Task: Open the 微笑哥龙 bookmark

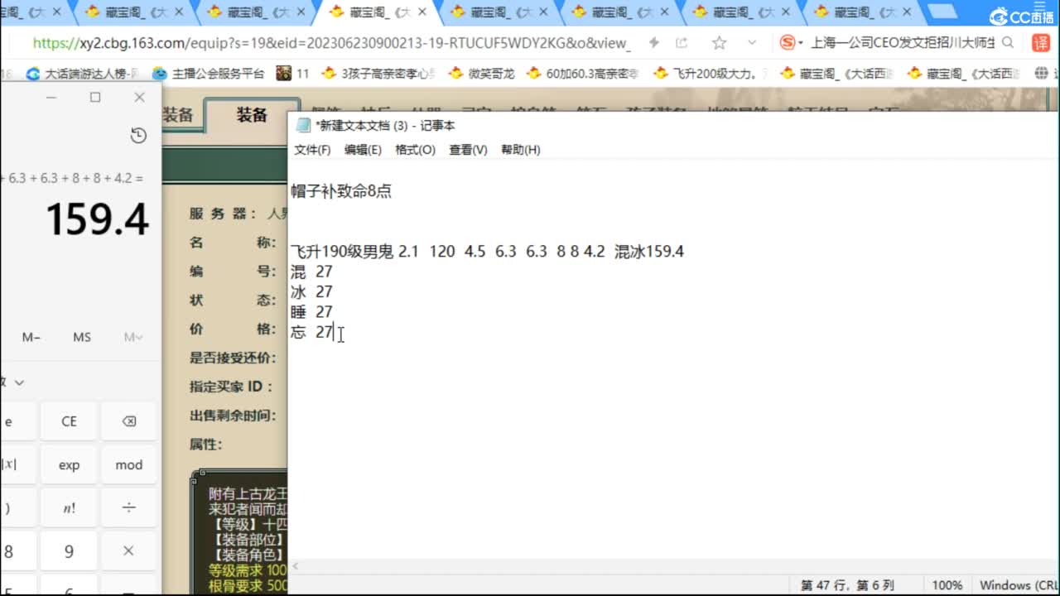Action: click(x=481, y=74)
